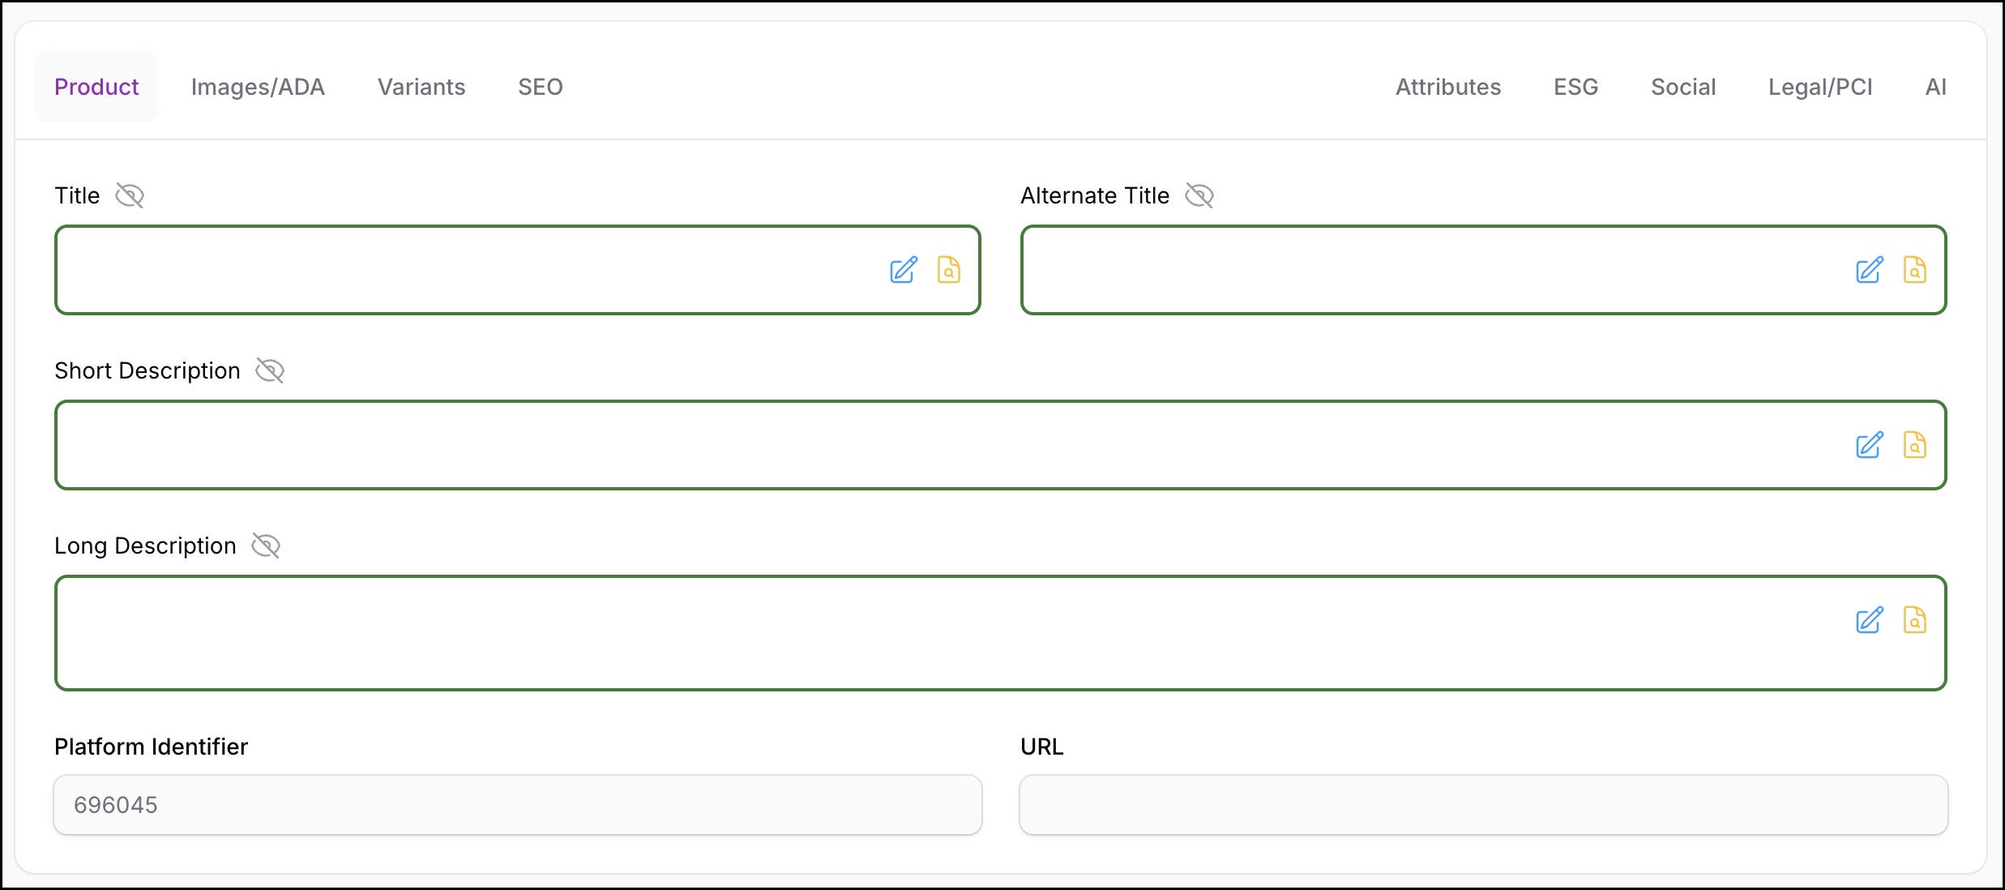Open the Variants tab
This screenshot has height=890, width=2005.
(x=421, y=87)
